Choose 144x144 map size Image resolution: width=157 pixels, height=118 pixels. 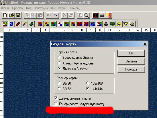point(94,89)
